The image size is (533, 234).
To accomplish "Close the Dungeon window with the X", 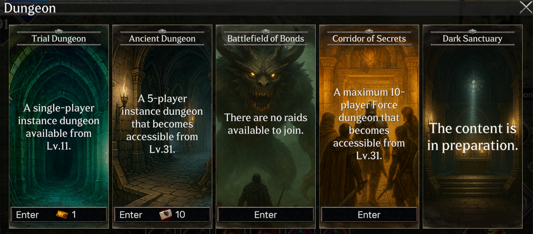I will point(526,7).
